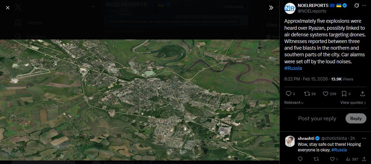Open the NOELREPORTS display name in the side panel

click(313, 6)
